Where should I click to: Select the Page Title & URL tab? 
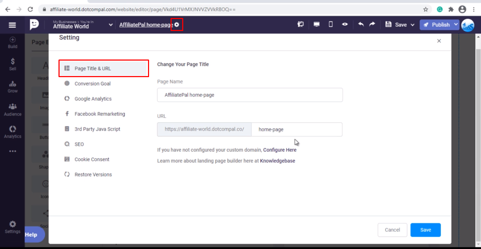[x=103, y=68]
